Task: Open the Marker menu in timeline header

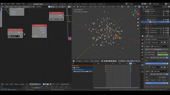Action: coord(97,61)
